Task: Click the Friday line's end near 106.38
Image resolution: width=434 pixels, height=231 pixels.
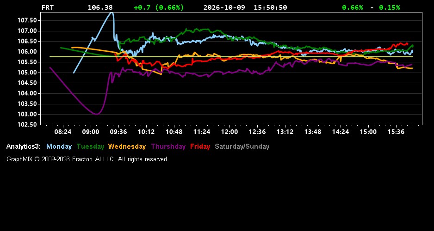Action: 407,43
